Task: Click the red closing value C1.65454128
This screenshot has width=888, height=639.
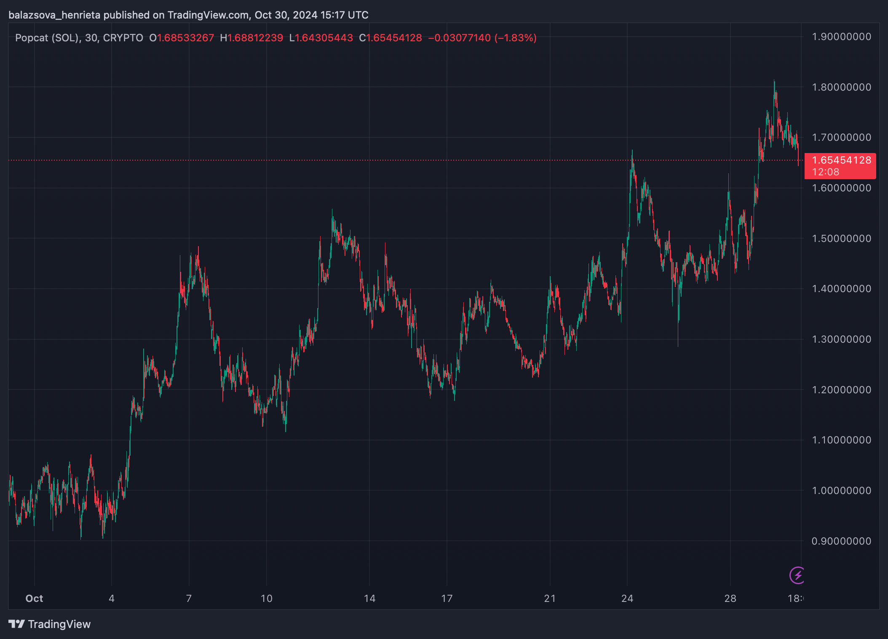Action: click(x=391, y=38)
